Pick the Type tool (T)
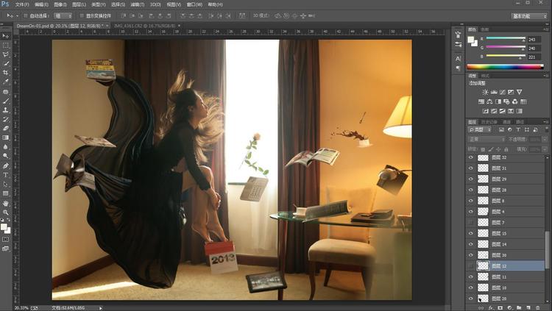This screenshot has width=552, height=311. [x=6, y=175]
